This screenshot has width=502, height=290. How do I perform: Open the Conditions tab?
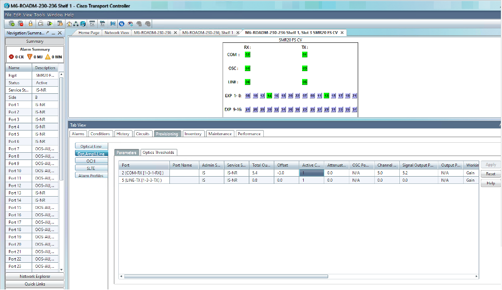(100, 134)
